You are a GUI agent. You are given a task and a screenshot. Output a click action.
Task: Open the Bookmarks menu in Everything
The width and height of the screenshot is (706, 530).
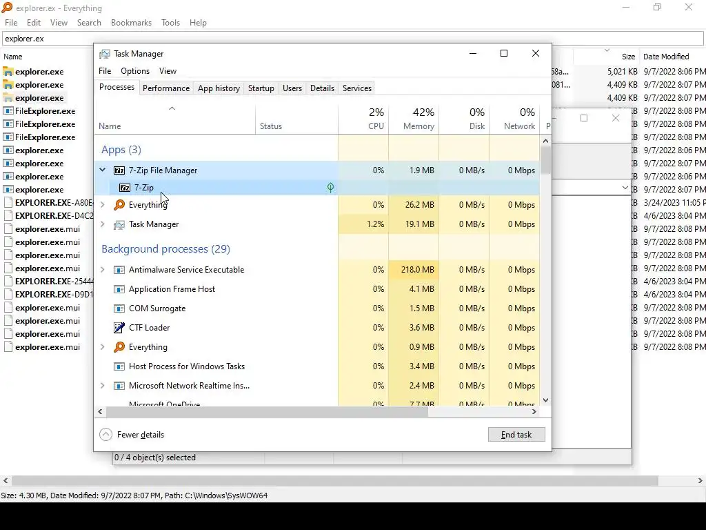(131, 23)
